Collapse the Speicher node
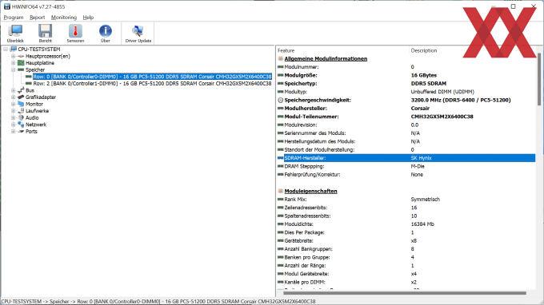Screen dimensions: 544x305 pyautogui.click(x=13, y=70)
